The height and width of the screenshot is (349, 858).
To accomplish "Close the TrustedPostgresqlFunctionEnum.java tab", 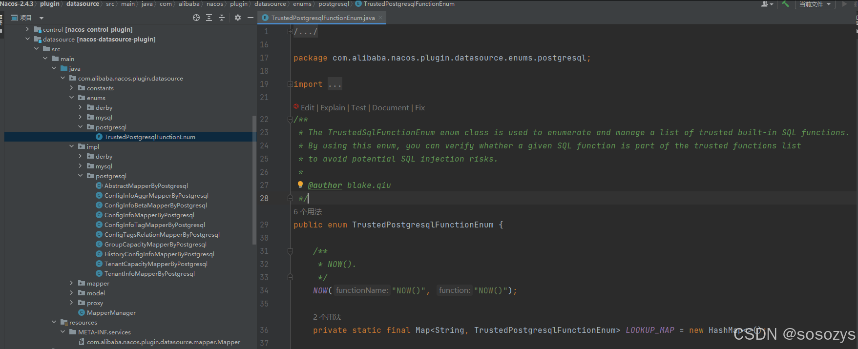I will (x=380, y=18).
